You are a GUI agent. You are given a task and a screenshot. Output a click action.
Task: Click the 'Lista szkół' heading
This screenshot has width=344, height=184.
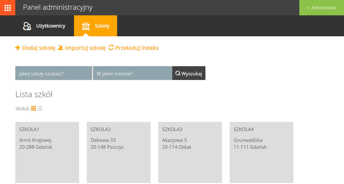click(34, 94)
